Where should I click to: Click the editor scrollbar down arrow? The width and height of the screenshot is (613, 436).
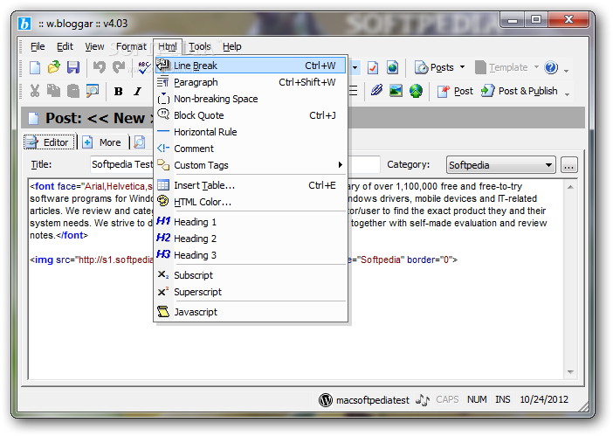click(570, 372)
